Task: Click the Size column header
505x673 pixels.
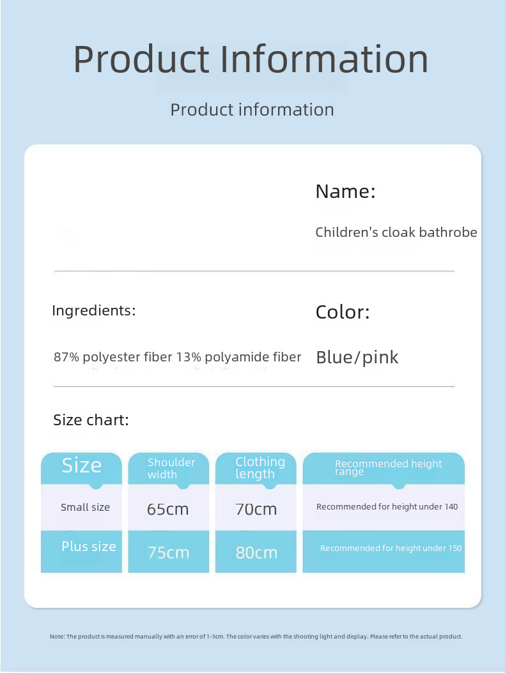Action: coord(81,466)
